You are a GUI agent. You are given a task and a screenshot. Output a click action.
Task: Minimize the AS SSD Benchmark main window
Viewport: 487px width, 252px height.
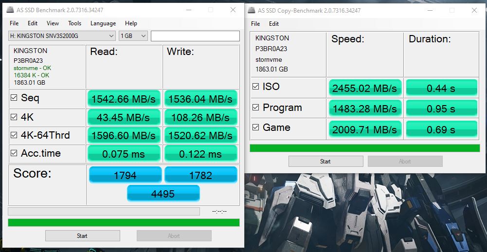click(x=188, y=10)
